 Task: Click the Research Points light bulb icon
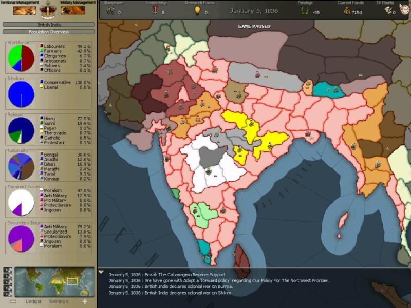(197, 10)
